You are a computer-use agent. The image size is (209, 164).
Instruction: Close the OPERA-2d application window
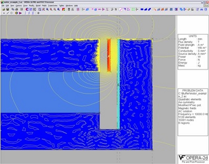pyautogui.click(x=207, y=2)
